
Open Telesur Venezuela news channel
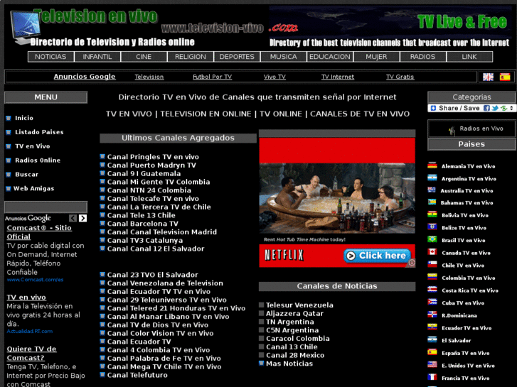click(x=299, y=305)
